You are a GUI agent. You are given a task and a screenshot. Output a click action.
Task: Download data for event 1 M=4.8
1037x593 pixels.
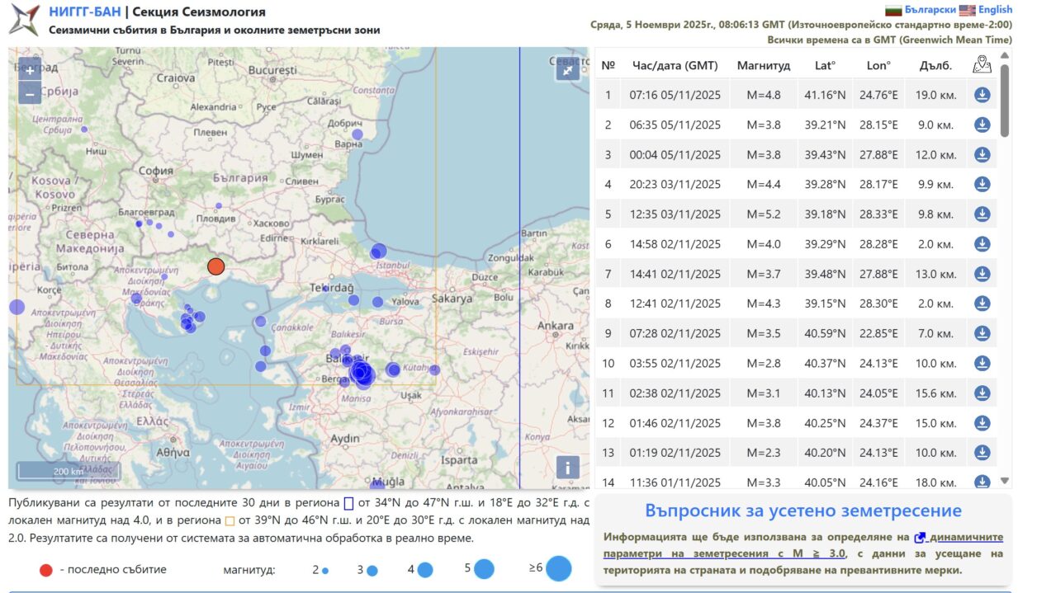(982, 95)
